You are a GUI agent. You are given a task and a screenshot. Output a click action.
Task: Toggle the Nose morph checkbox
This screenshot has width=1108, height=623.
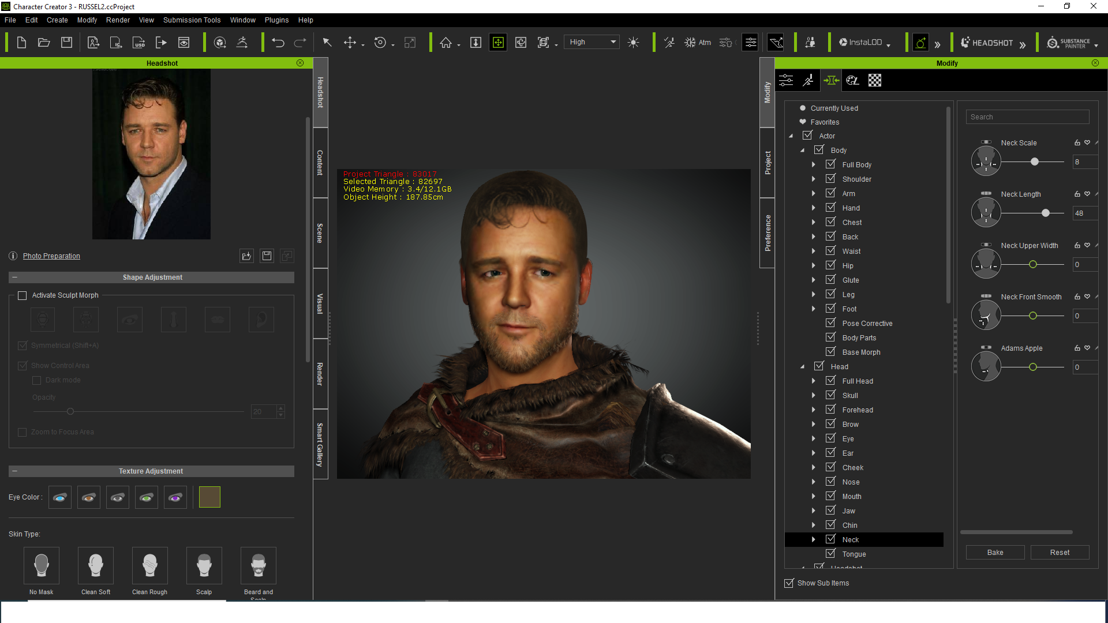[x=831, y=482]
